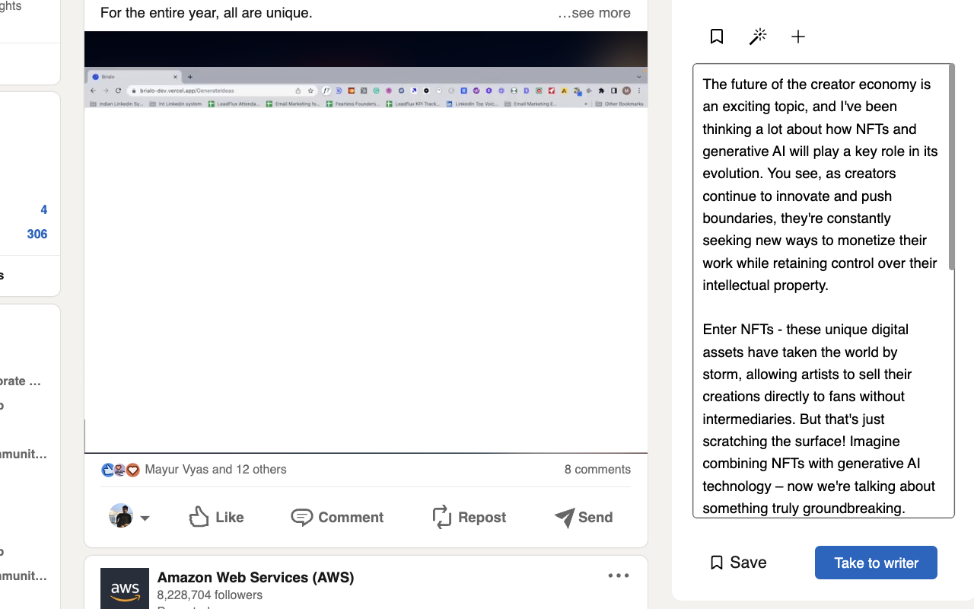The width and height of the screenshot is (974, 609).
Task: Select the magic wand AI-generate icon
Action: (757, 36)
